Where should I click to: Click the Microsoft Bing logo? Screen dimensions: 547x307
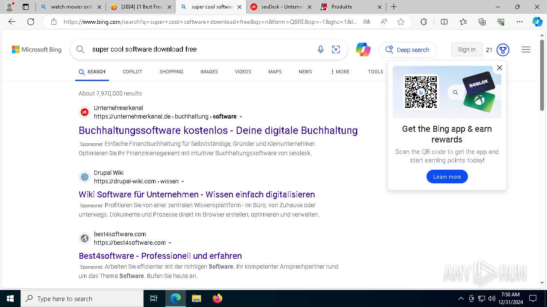(x=37, y=49)
